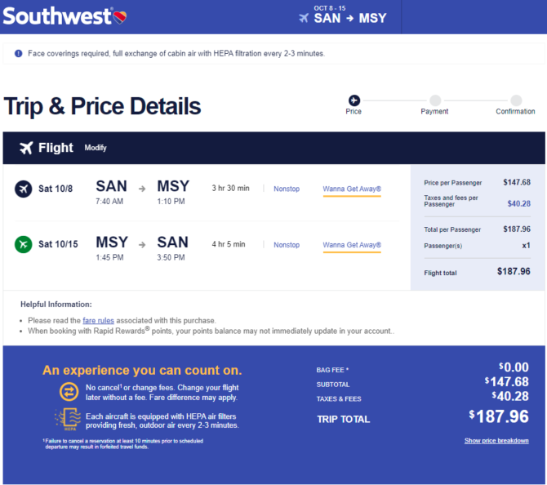Open Nonstop details for the SAN to MSY flight
The width and height of the screenshot is (547, 485).
pos(287,189)
